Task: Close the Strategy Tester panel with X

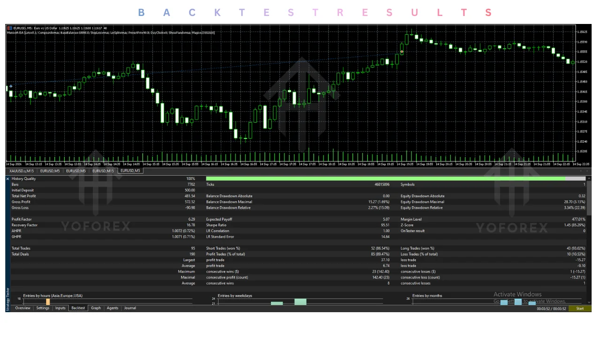Action: coord(8,179)
